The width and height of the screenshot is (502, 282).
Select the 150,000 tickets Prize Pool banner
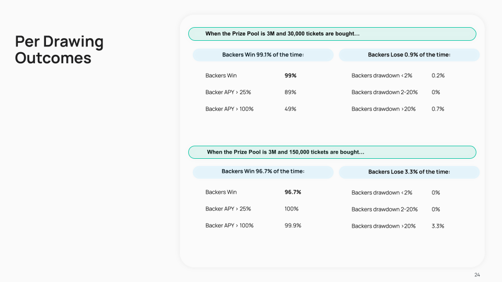(x=332, y=152)
